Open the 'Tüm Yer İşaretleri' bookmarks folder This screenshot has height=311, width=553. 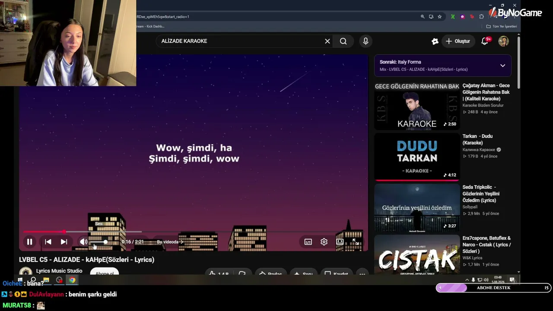tap(502, 26)
